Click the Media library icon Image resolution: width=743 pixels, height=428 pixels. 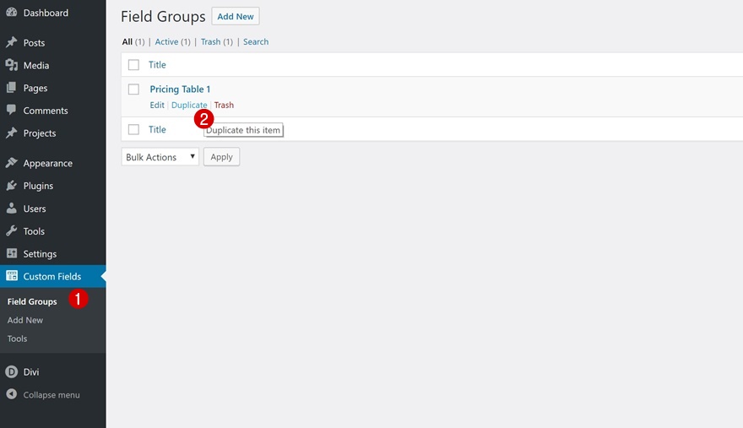click(x=11, y=65)
